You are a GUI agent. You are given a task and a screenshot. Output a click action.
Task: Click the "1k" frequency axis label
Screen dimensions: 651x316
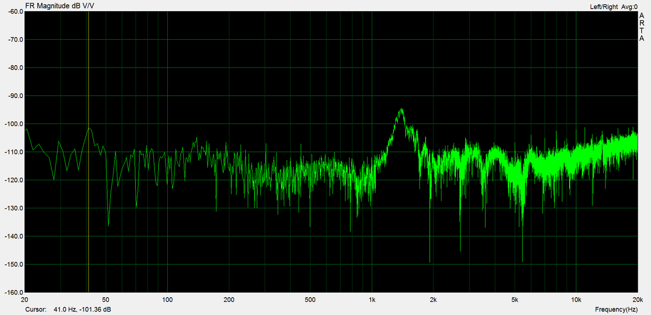372,299
